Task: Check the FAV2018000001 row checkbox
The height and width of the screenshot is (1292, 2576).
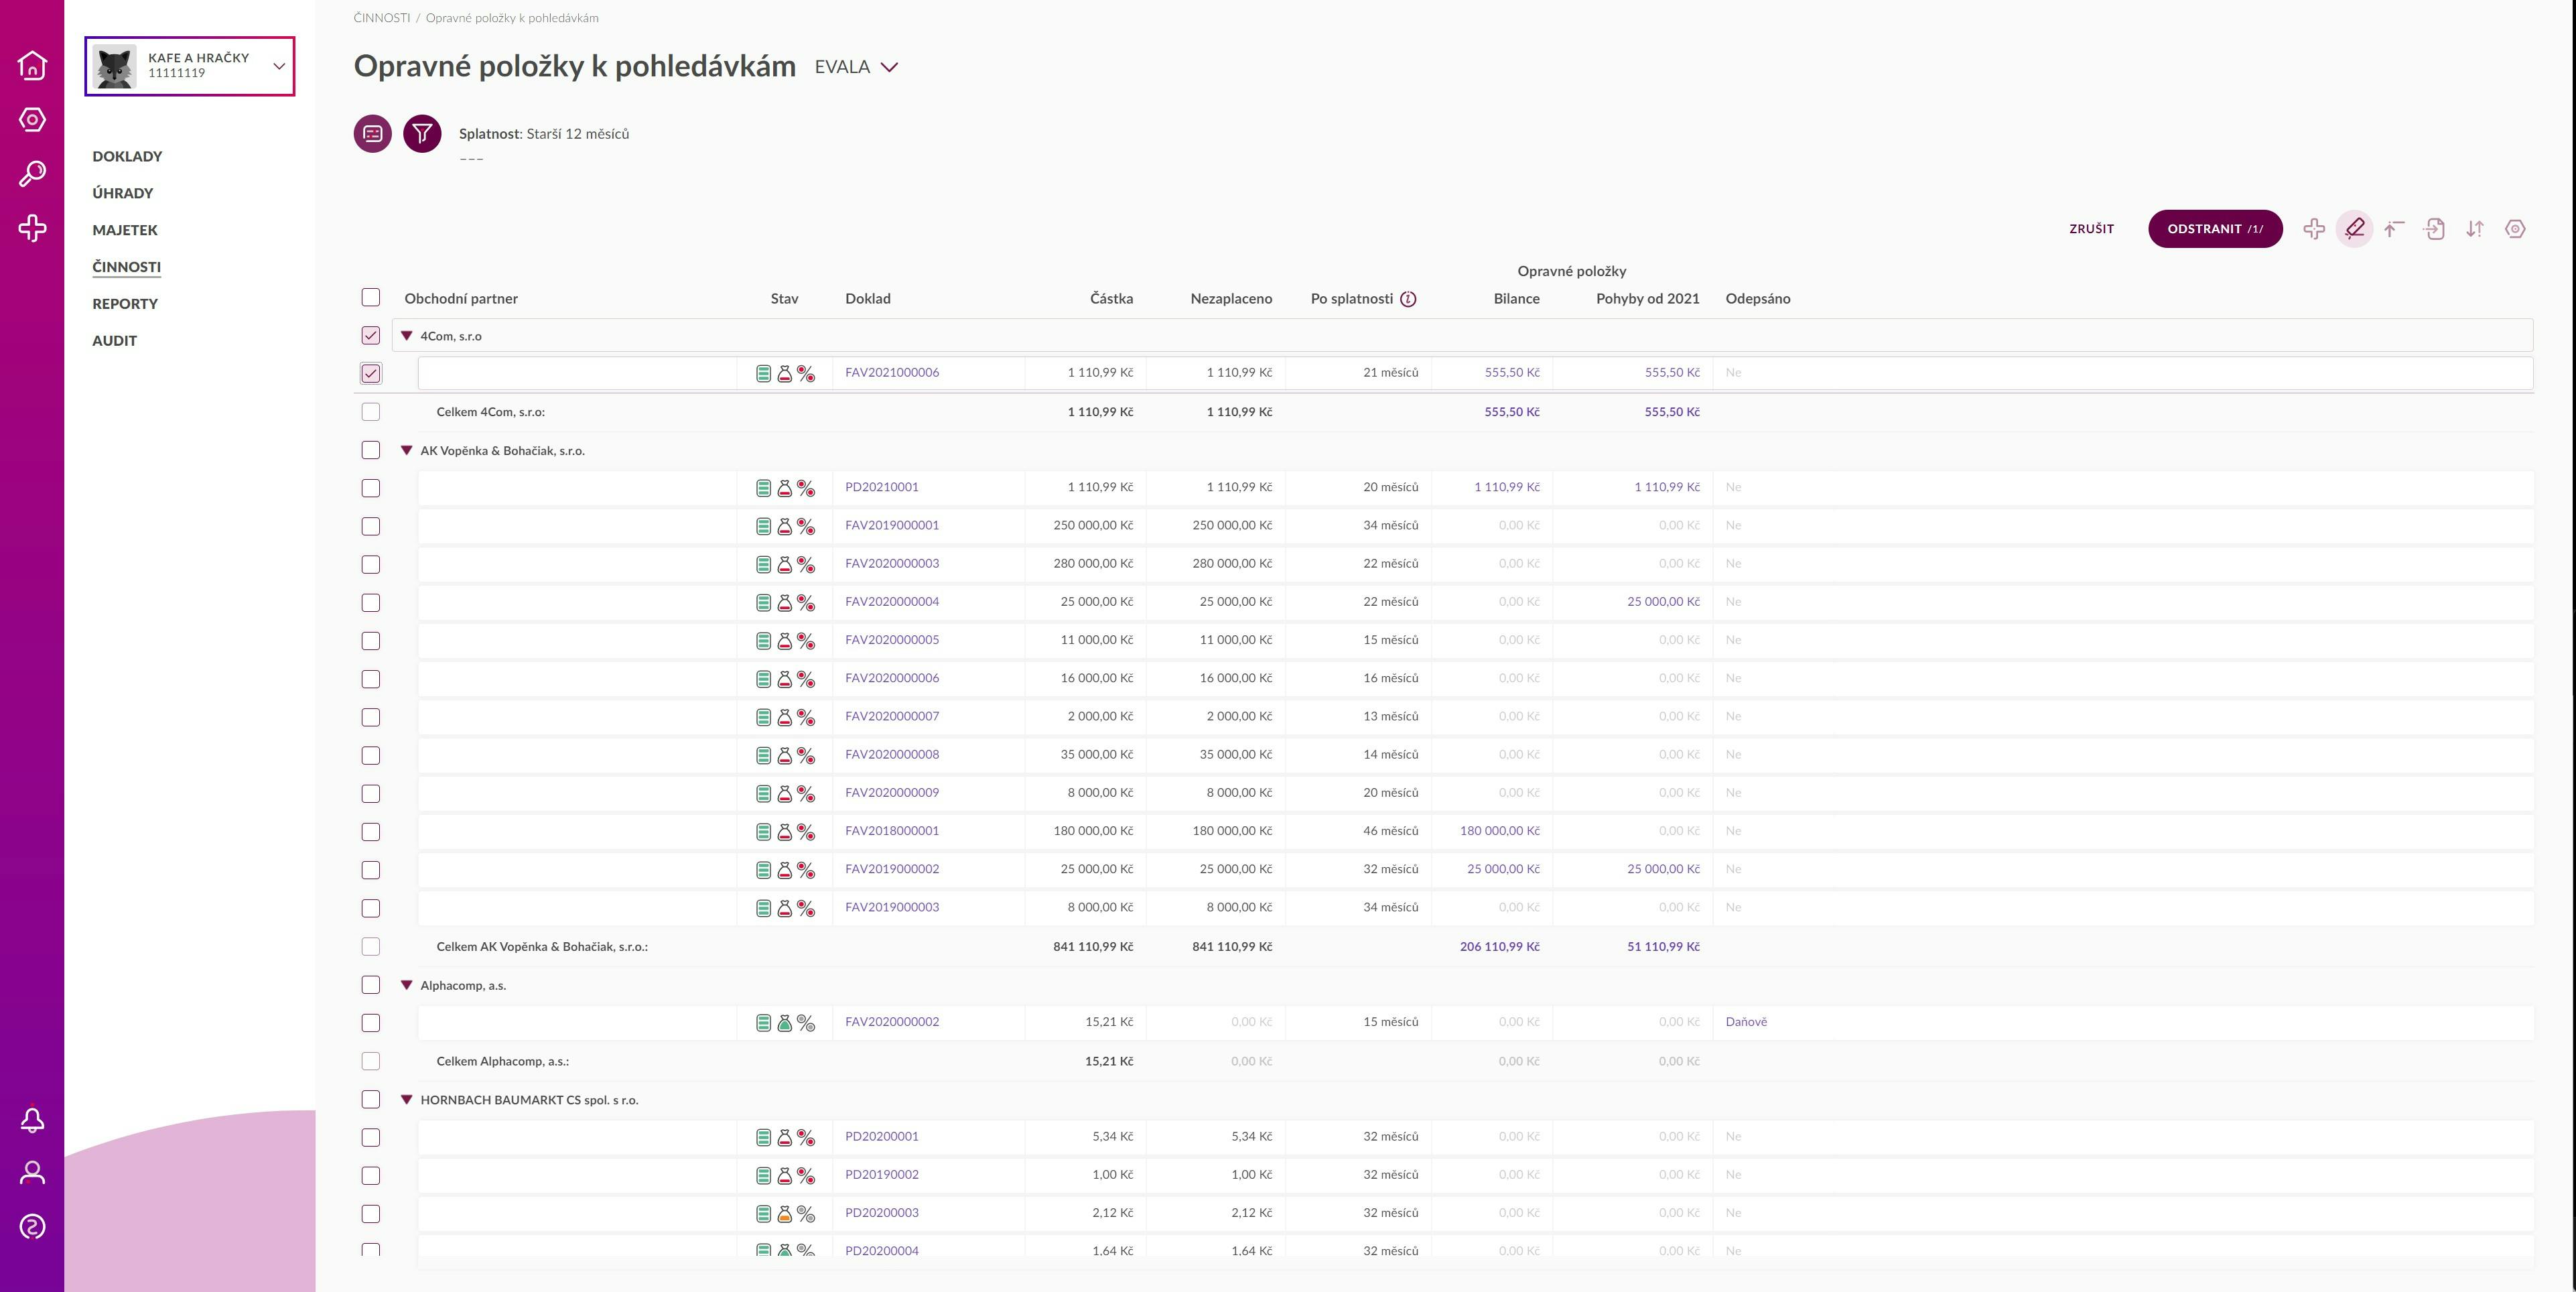Action: pos(371,831)
